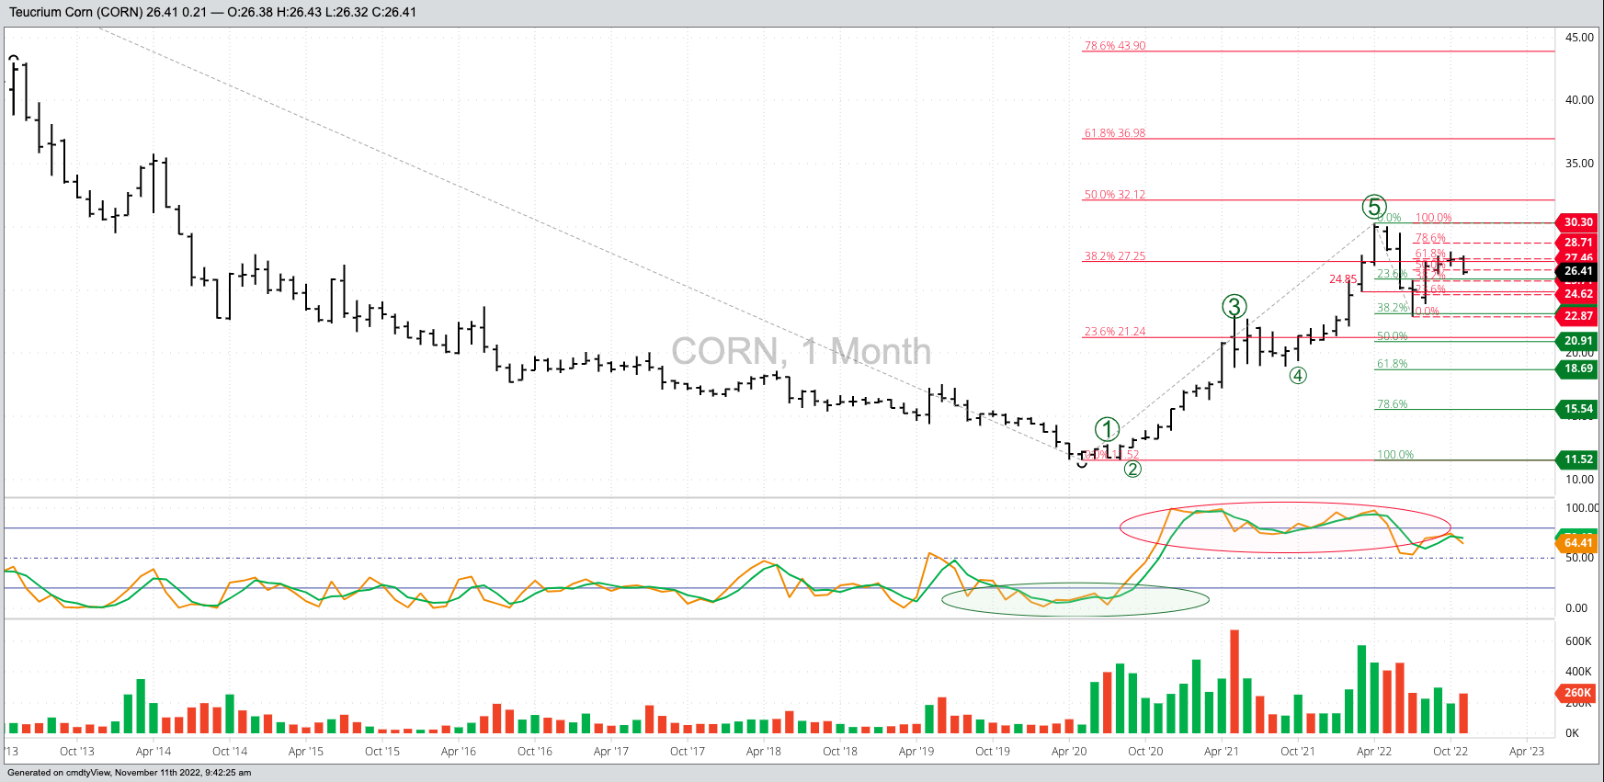Screen dimensions: 1604x782
Task: Click the Apr '21 date label
Action: pyautogui.click(x=1222, y=752)
